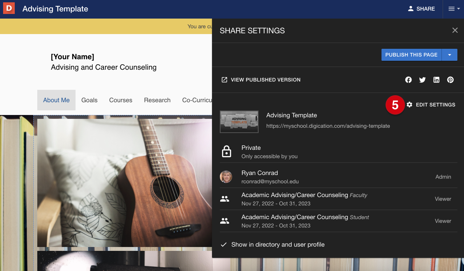Click the Ryan Conrad name text
This screenshot has width=464, height=271.
coord(259,173)
